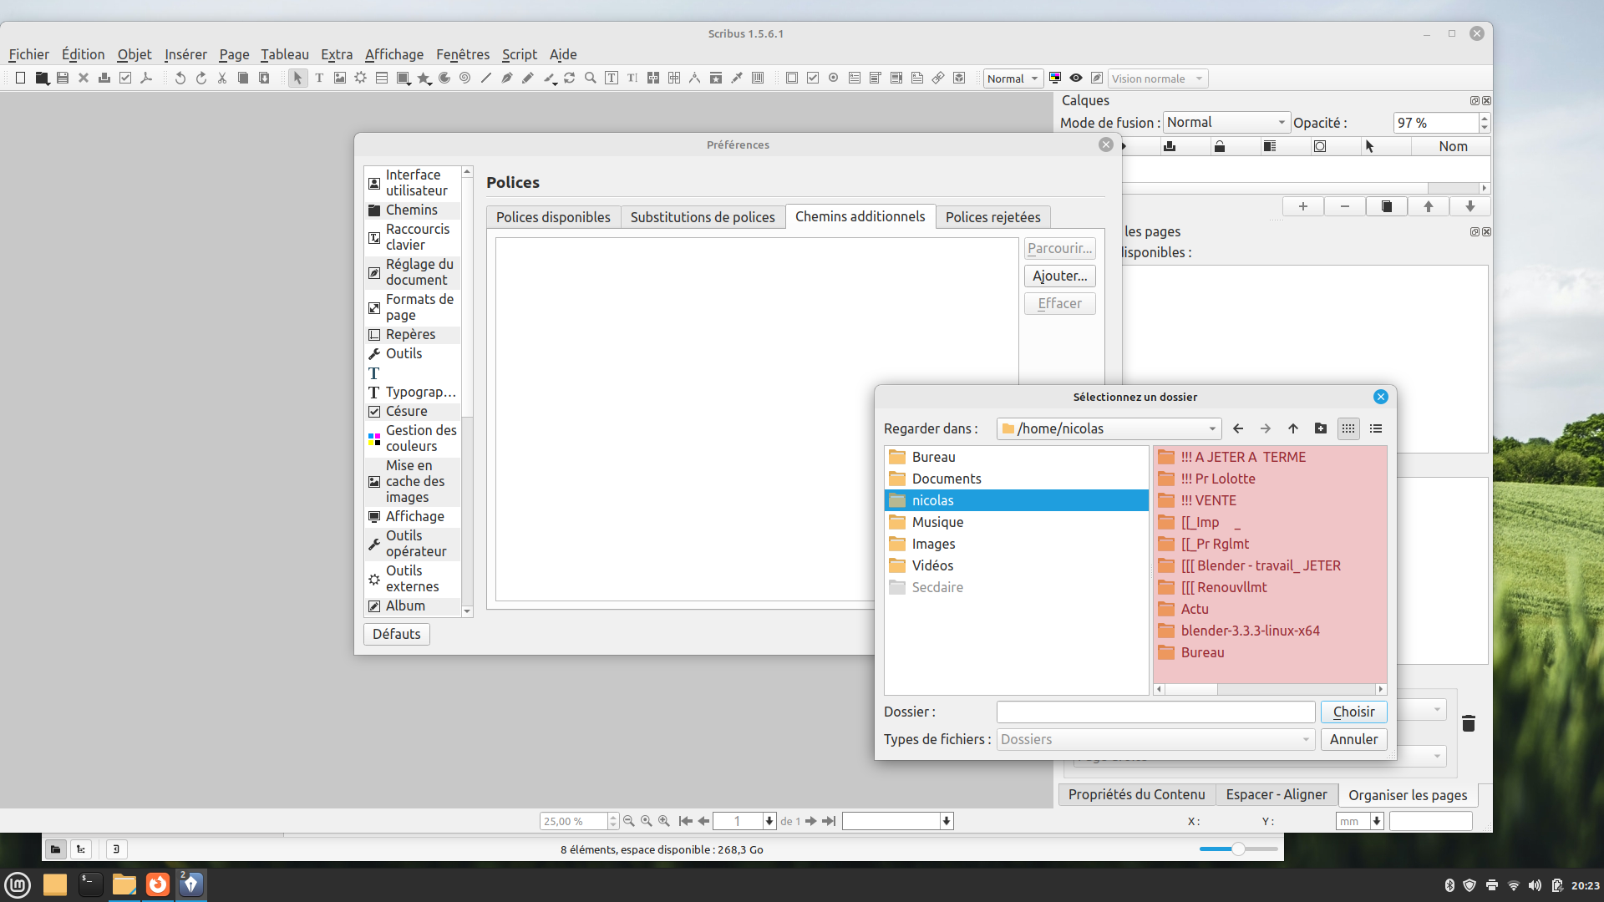The width and height of the screenshot is (1604, 902).
Task: Click the Espacer - Aligner tab
Action: coord(1277,795)
